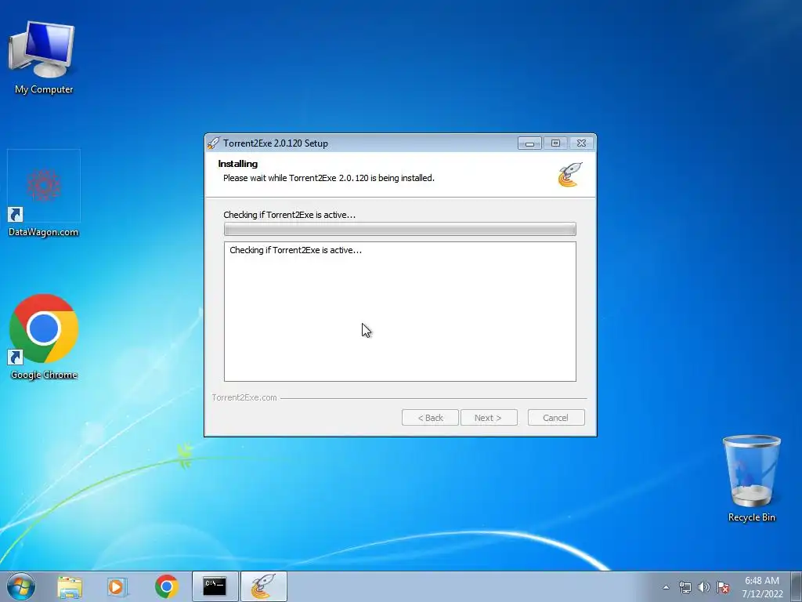Click the installation progress bar
Viewport: 802px width, 602px height.
pyautogui.click(x=400, y=229)
